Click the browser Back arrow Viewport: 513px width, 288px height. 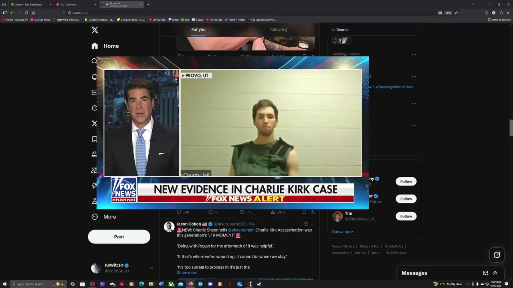pos(12,13)
